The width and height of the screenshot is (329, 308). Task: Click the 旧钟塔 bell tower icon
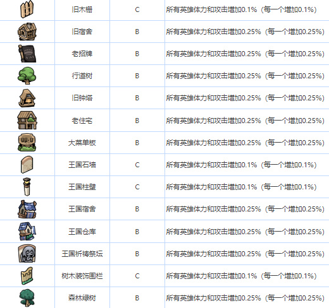click(27, 98)
